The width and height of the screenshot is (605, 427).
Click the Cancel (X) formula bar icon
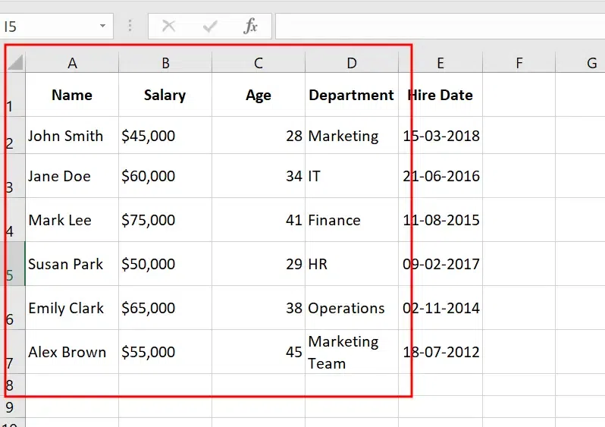tap(168, 27)
